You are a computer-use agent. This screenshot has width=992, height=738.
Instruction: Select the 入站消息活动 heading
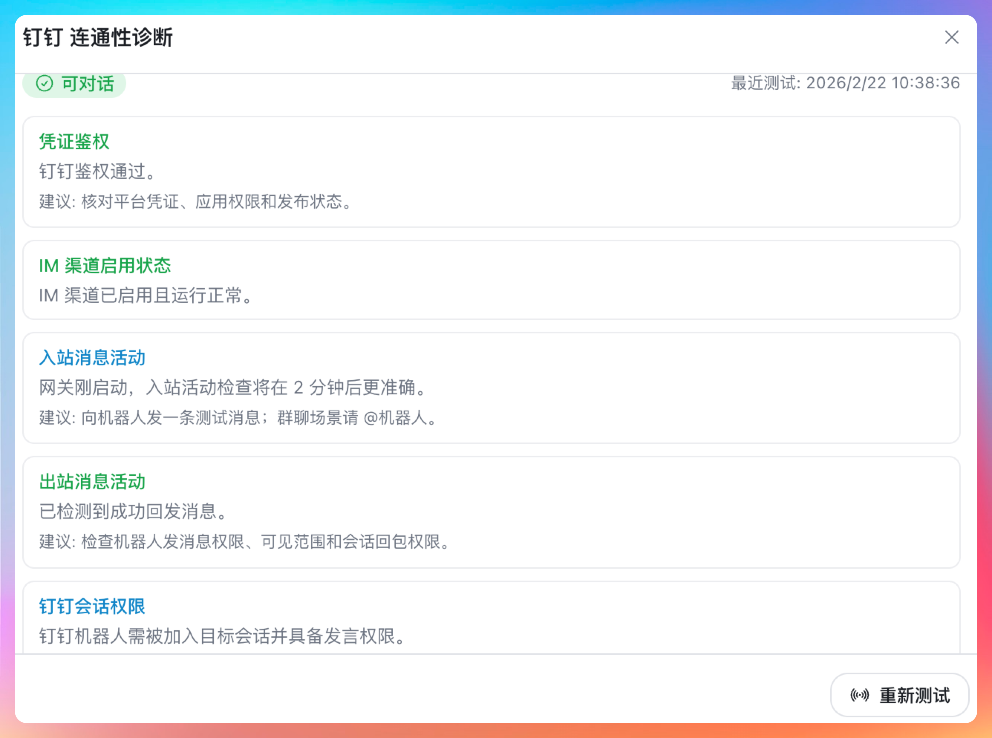[92, 358]
